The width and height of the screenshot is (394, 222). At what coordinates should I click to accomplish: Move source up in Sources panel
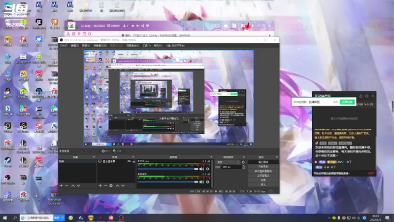(117, 185)
